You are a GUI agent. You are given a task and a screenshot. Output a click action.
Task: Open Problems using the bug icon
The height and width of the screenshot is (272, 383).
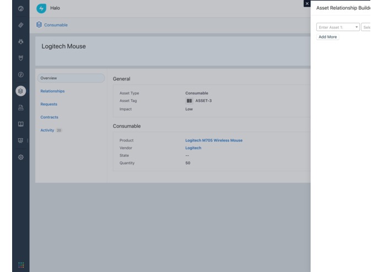click(21, 41)
